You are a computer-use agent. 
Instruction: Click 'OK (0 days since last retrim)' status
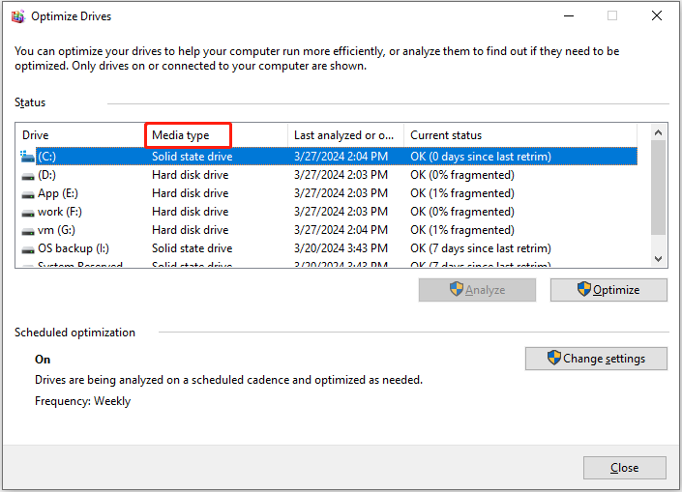481,157
